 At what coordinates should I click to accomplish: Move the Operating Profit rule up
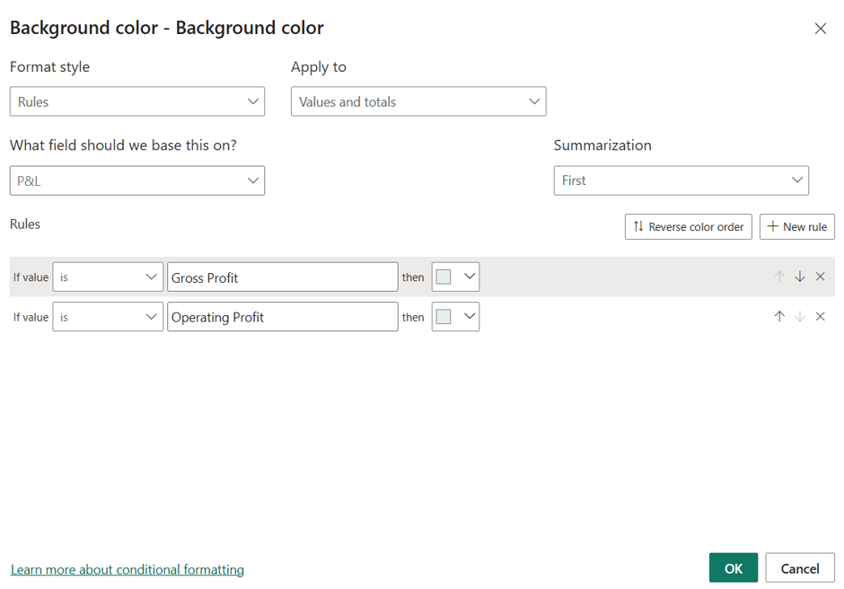(x=779, y=317)
